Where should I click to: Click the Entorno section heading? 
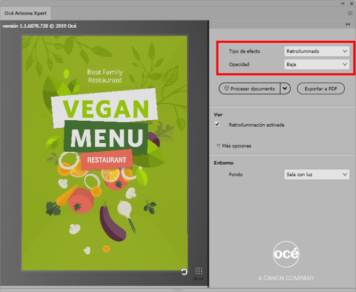point(223,163)
